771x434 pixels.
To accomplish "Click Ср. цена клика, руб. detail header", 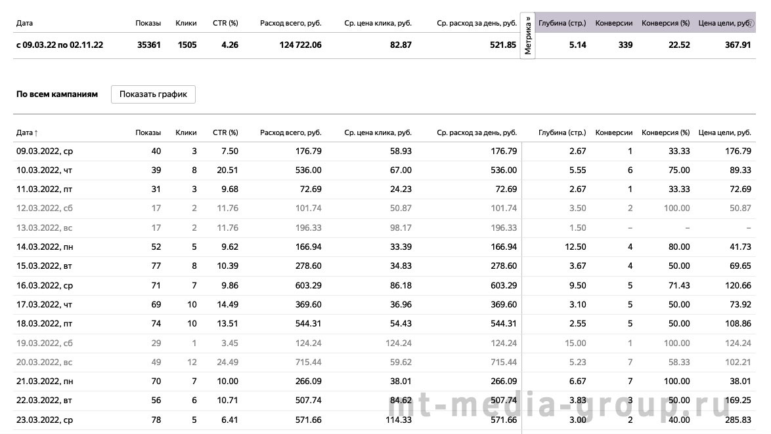I will click(378, 132).
